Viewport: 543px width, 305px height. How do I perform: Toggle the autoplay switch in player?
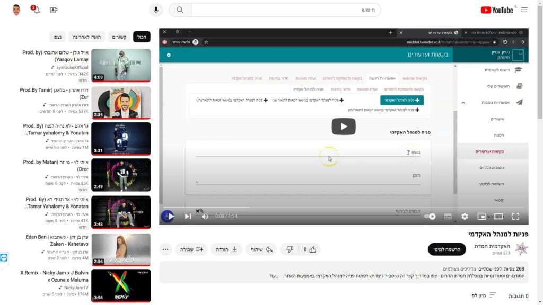pyautogui.click(x=430, y=216)
